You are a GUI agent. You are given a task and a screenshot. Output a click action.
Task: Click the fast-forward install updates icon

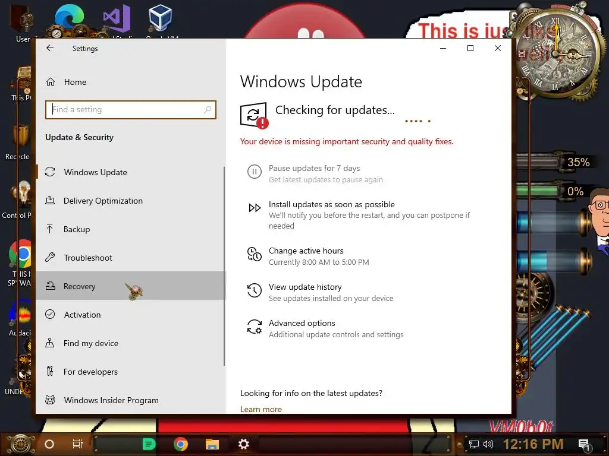click(255, 208)
